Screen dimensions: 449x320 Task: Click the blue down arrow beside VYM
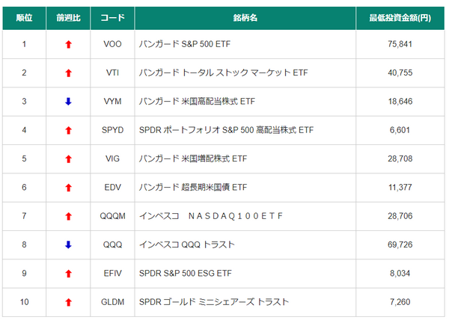(69, 102)
